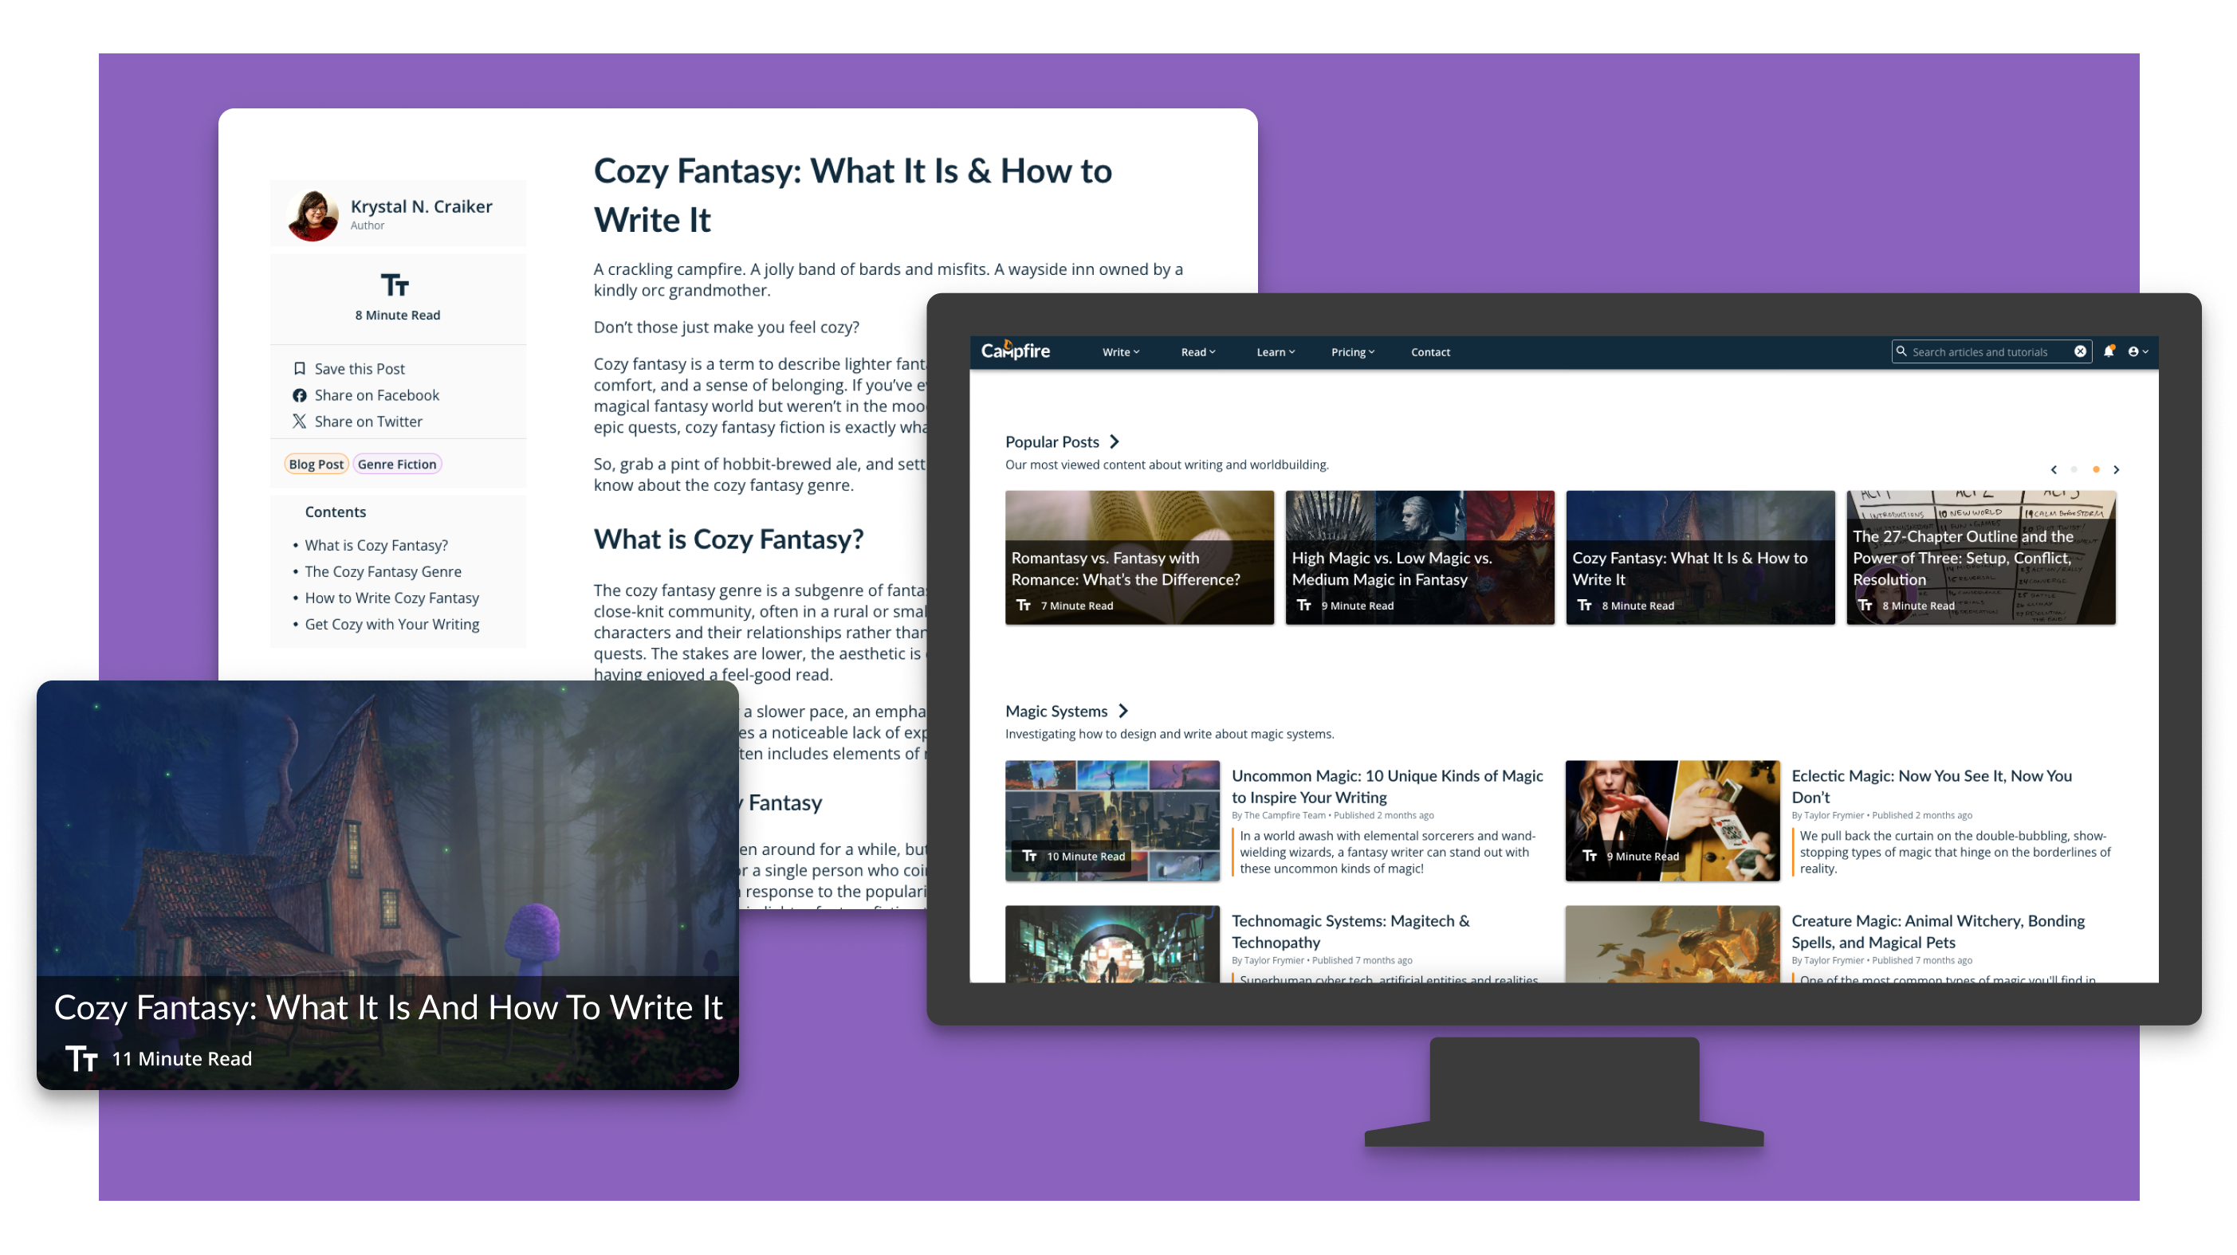
Task: Expand the Read dropdown menu
Action: (x=1195, y=351)
